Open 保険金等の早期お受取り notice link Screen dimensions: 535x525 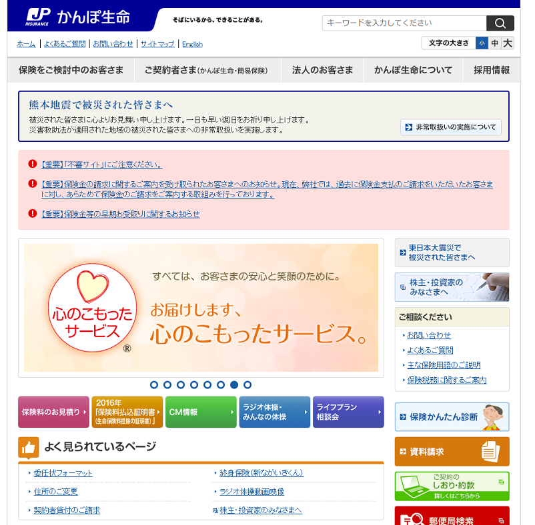pyautogui.click(x=121, y=214)
